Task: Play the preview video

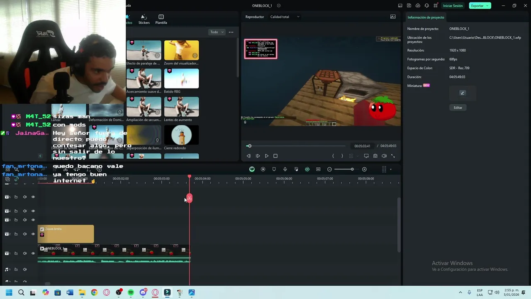Action: [x=266, y=156]
